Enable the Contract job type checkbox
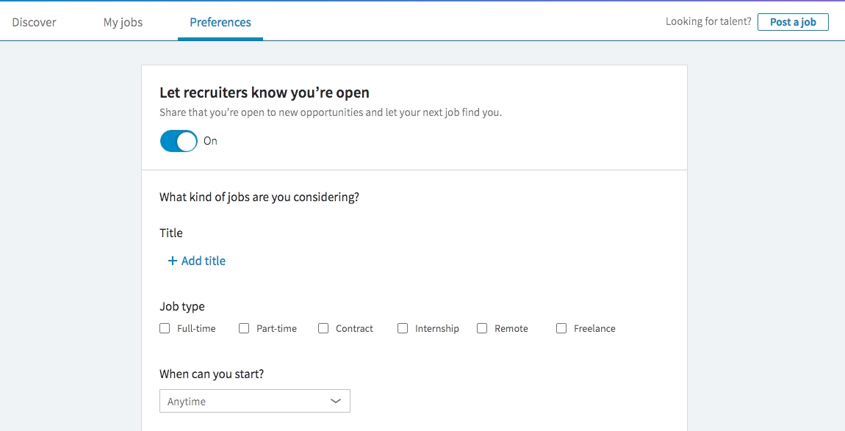Screen dimensions: 845x431 (323, 328)
